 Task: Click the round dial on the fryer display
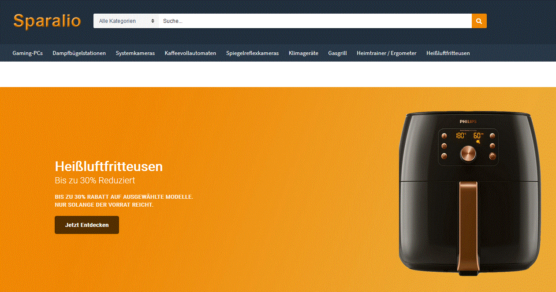point(468,153)
